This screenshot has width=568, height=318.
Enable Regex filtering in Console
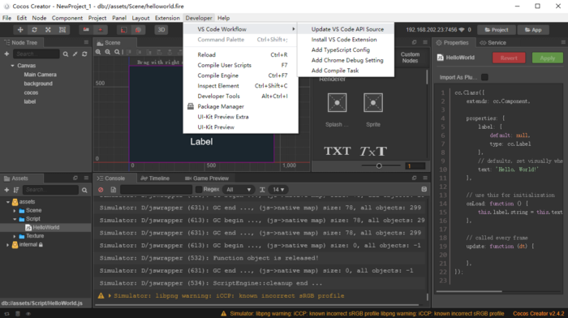199,190
